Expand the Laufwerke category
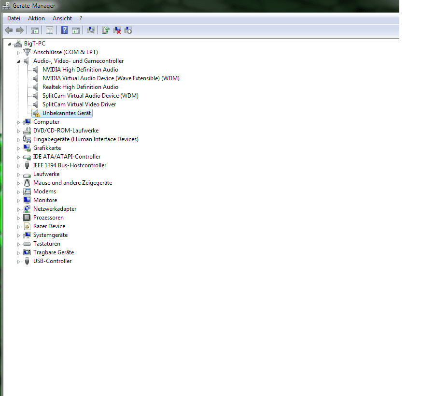 [18, 175]
